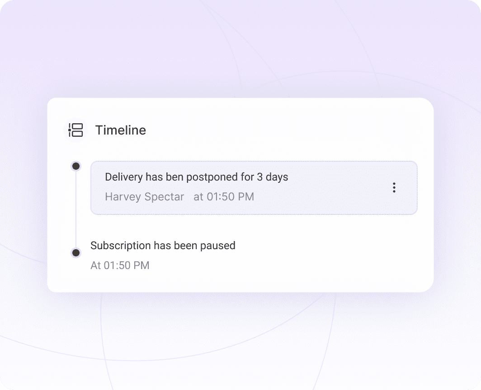481x390 pixels.
Task: Click "at 01:50 PM" on delivery card
Action: pos(224,197)
